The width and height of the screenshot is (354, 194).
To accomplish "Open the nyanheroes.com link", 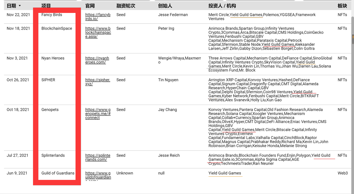I will pyautogui.click(x=97, y=60).
